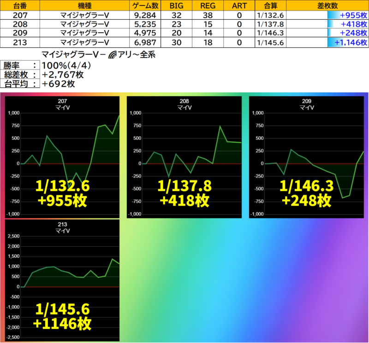369x343 pixels.
Task: Click マイジャグラーV in the 209 row
Action: click(x=84, y=33)
